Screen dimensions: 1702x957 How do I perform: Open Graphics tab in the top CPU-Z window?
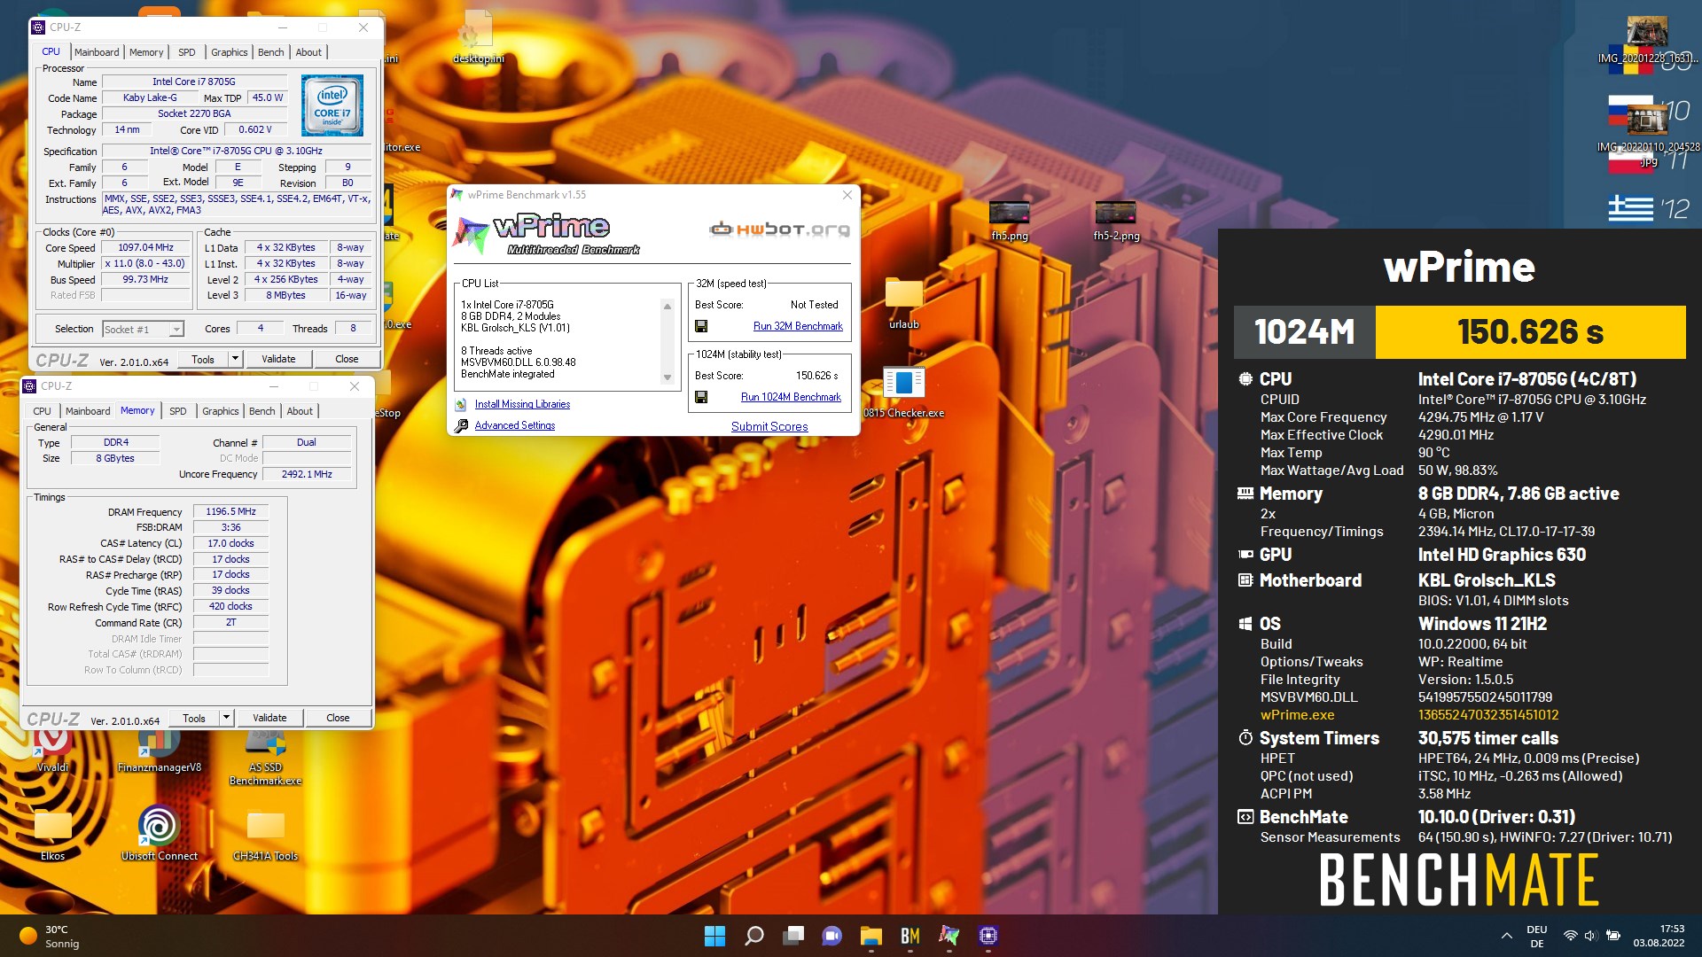point(229,52)
